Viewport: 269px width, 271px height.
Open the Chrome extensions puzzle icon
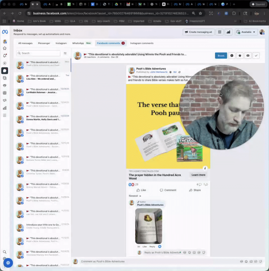[234, 13]
